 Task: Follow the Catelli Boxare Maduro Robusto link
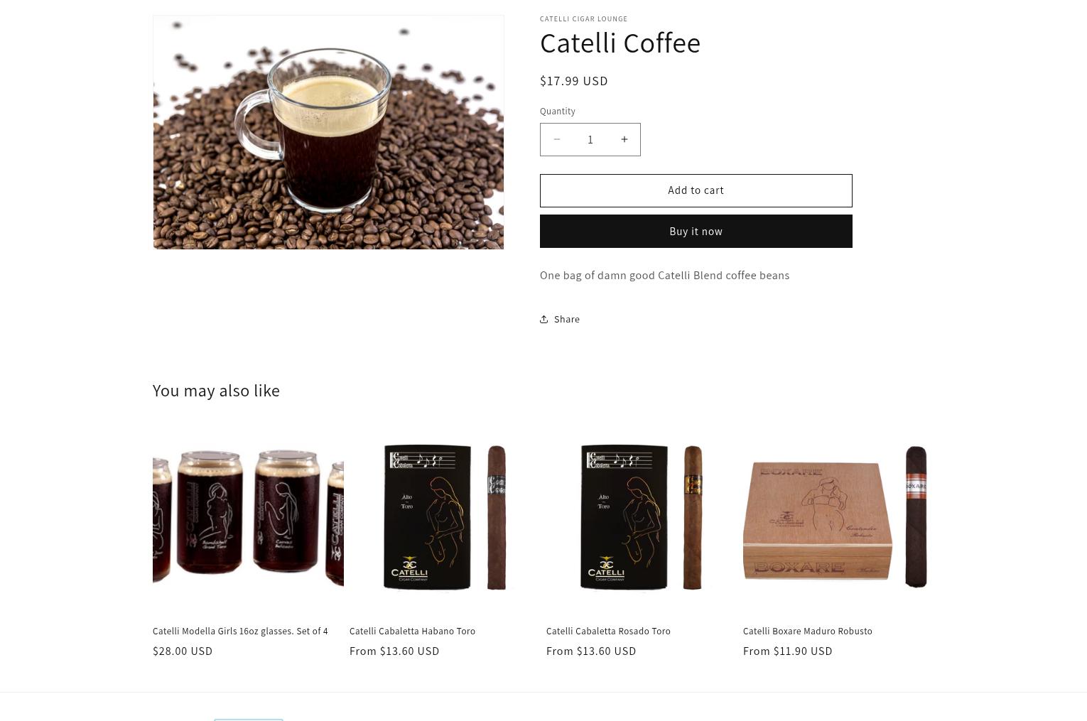808,631
